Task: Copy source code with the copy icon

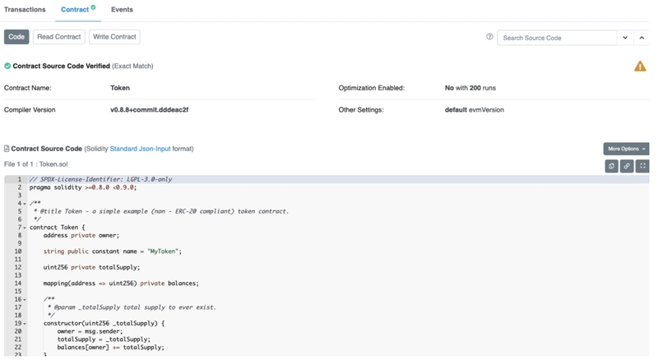Action: (611, 166)
